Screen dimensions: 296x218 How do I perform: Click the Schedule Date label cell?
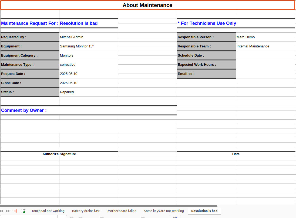tap(207, 56)
